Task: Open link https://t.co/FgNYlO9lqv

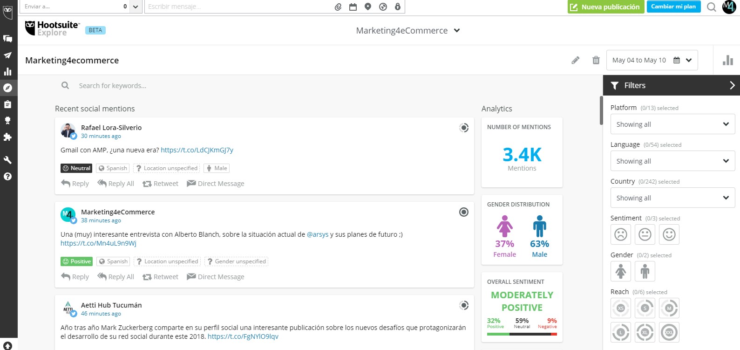Action: click(x=243, y=336)
